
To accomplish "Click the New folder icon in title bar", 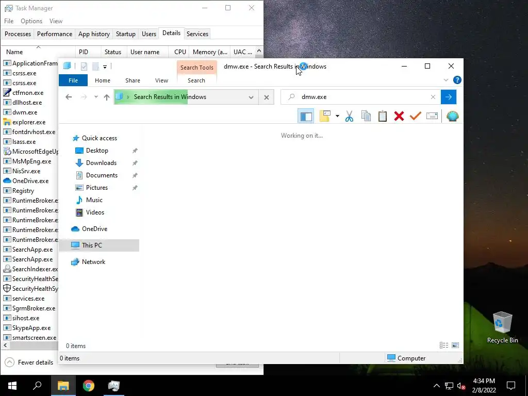I will coord(95,67).
